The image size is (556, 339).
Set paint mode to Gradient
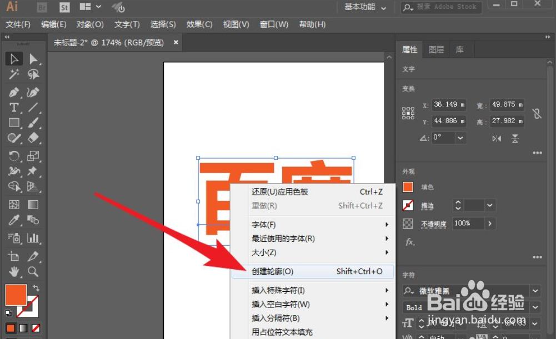tap(23, 328)
